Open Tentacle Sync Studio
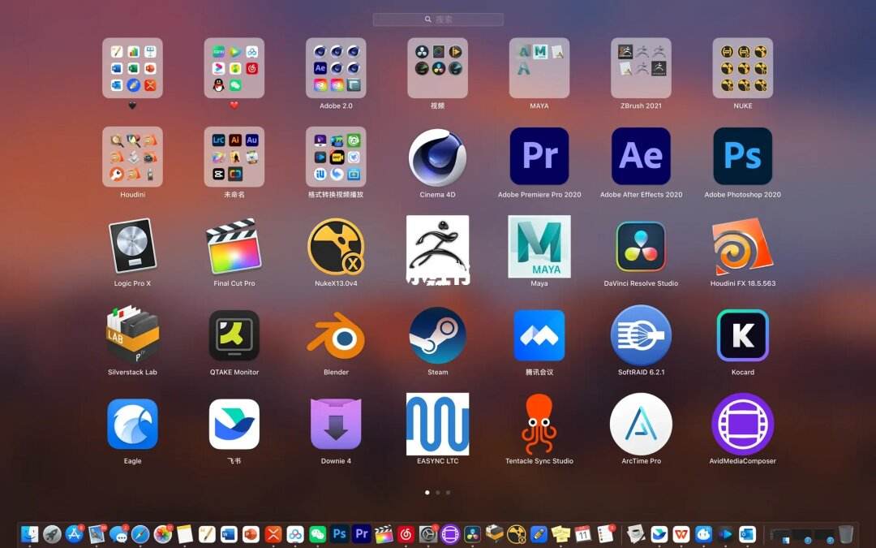 539,424
